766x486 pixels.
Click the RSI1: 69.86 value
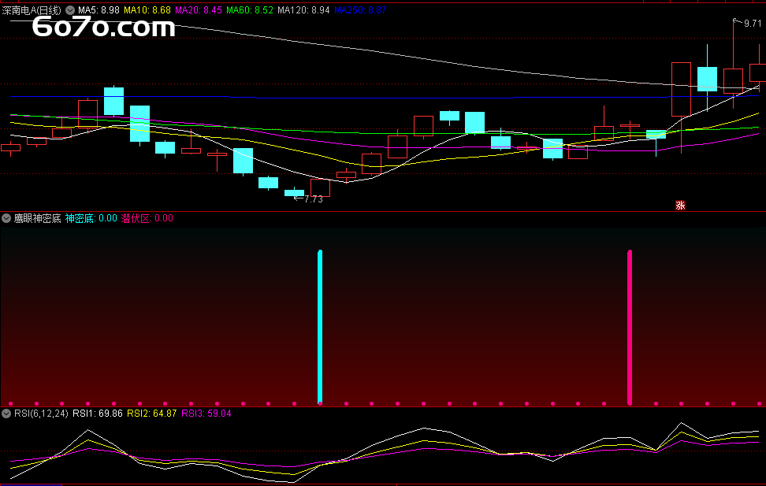pyautogui.click(x=98, y=414)
